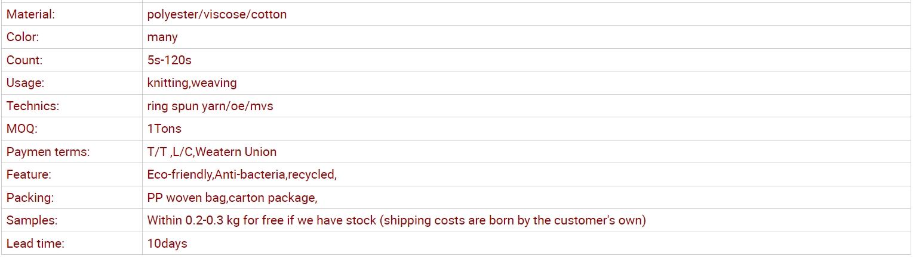This screenshot has height=259, width=916.
Task: Select the Samples label cell
Action: coord(32,220)
